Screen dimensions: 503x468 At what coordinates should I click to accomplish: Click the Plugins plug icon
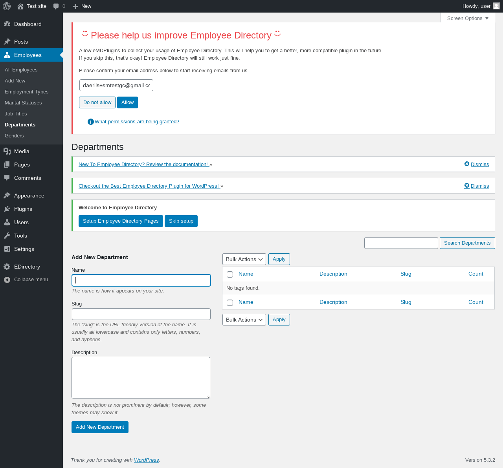click(x=7, y=209)
